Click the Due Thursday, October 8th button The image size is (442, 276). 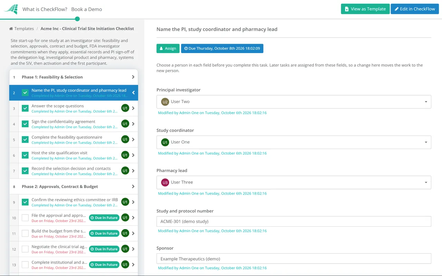click(x=222, y=48)
